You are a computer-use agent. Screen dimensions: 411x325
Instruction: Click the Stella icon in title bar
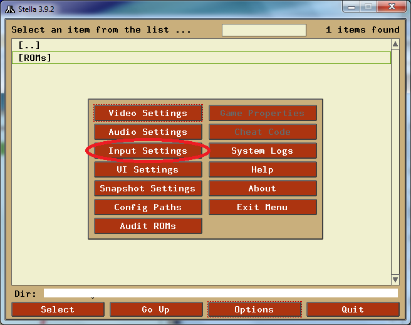[x=10, y=9]
